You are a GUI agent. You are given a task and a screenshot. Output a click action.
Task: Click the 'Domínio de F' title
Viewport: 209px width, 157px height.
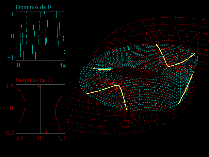[x=33, y=7]
